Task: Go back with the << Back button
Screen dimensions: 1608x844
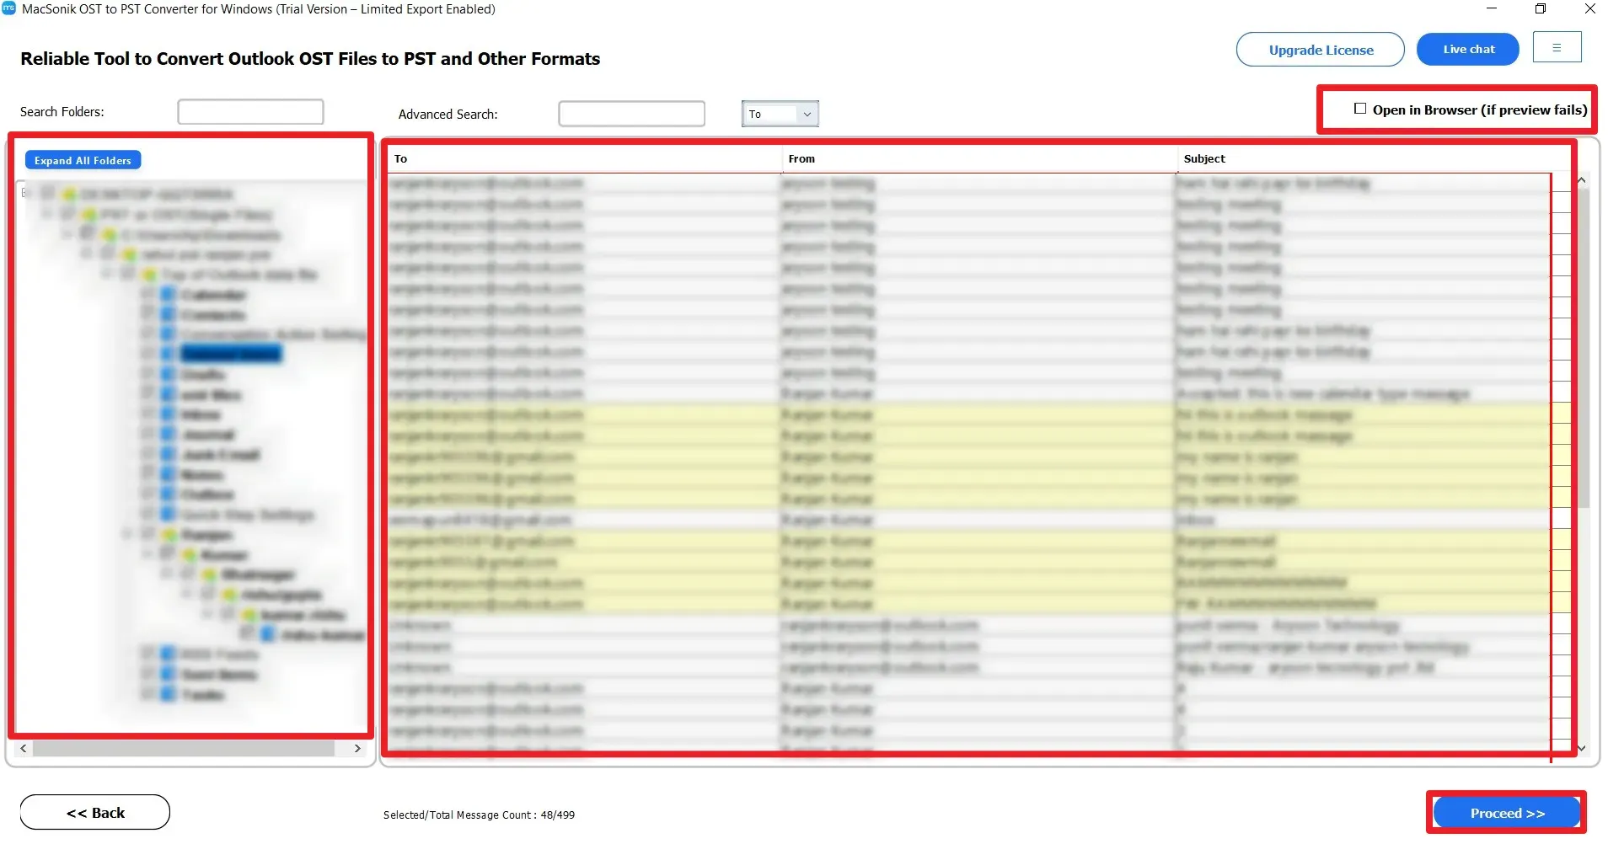Action: point(95,812)
